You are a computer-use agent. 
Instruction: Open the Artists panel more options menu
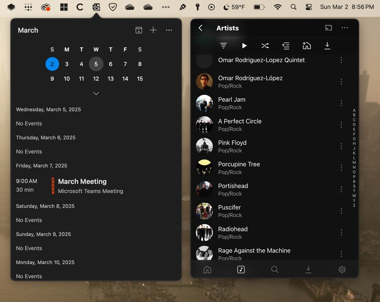[345, 28]
